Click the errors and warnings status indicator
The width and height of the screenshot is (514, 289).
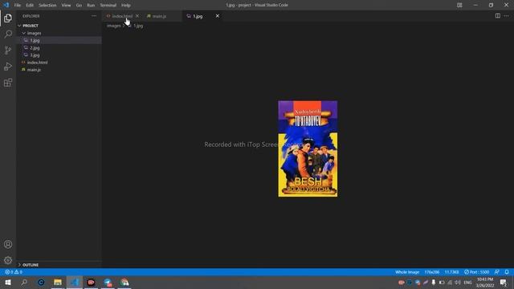pyautogui.click(x=14, y=272)
